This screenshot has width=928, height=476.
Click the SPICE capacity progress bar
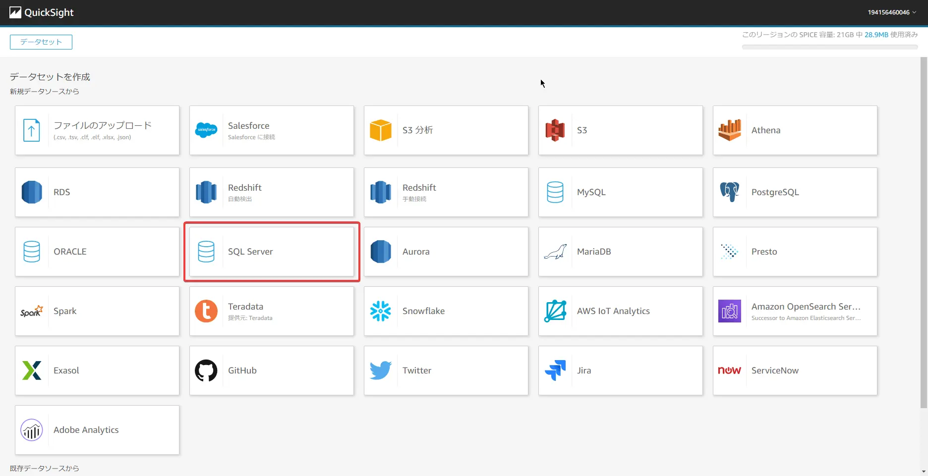(x=830, y=47)
